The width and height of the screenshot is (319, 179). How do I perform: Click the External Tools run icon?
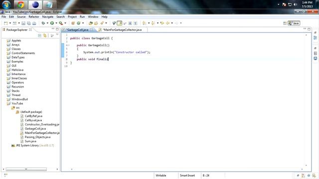(61, 23)
